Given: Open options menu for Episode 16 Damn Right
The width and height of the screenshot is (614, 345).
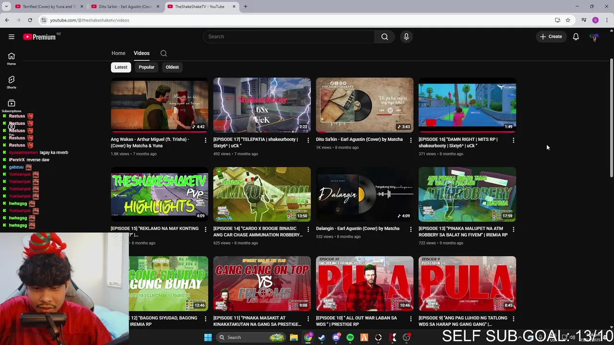Looking at the screenshot, I should (x=513, y=140).
